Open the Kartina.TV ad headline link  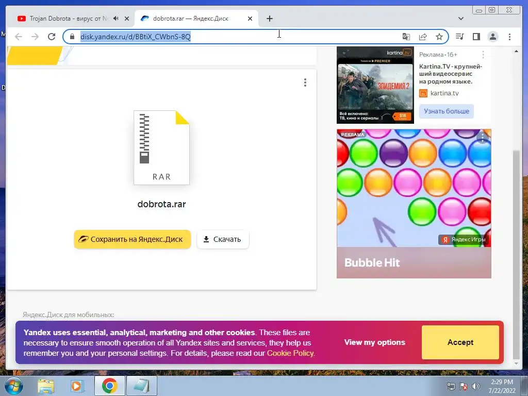(450, 74)
